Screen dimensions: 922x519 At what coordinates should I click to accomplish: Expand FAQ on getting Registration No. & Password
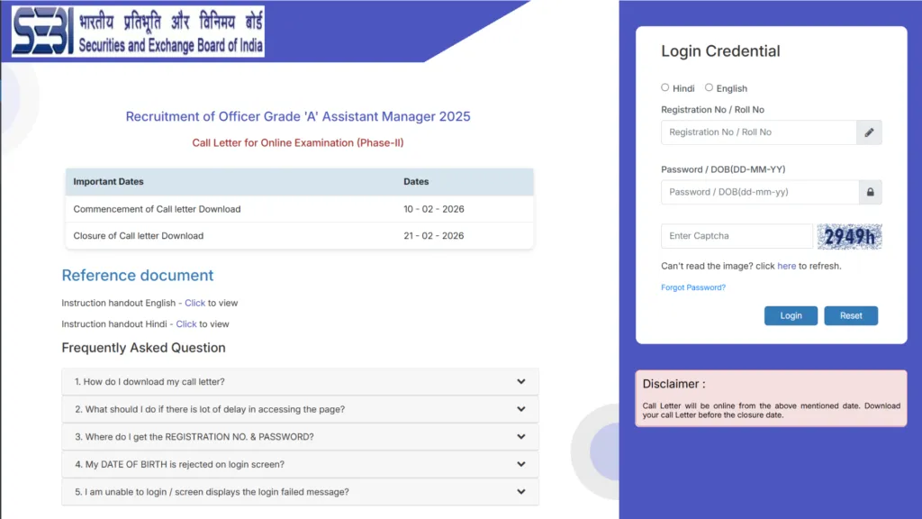pos(300,437)
